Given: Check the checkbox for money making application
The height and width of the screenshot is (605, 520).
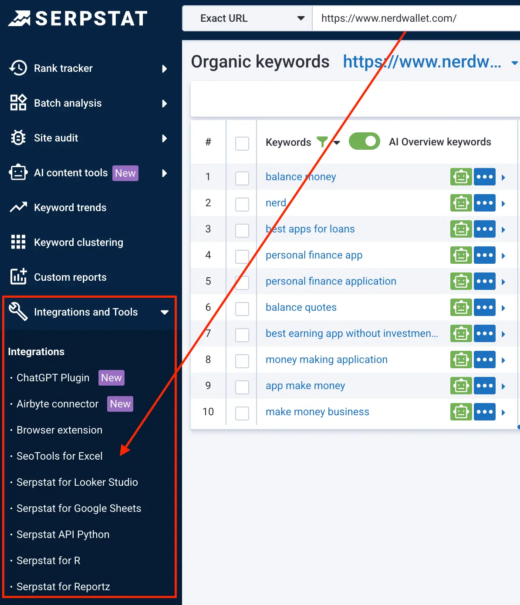Looking at the screenshot, I should [x=242, y=361].
